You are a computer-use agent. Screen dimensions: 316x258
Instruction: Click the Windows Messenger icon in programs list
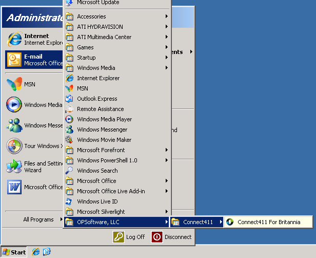tap(69, 130)
